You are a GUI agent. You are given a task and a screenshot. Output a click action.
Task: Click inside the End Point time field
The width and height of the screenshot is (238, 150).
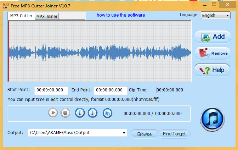[110, 90]
